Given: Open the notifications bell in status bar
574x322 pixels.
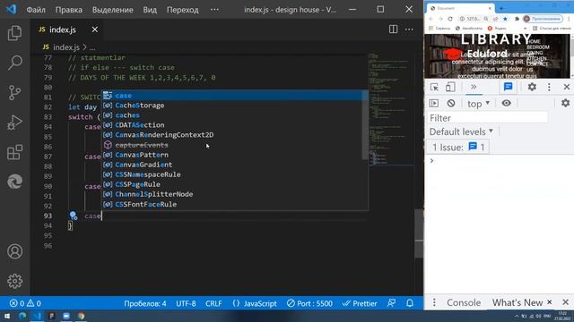Looking at the screenshot, I should pyautogui.click(x=410, y=303).
